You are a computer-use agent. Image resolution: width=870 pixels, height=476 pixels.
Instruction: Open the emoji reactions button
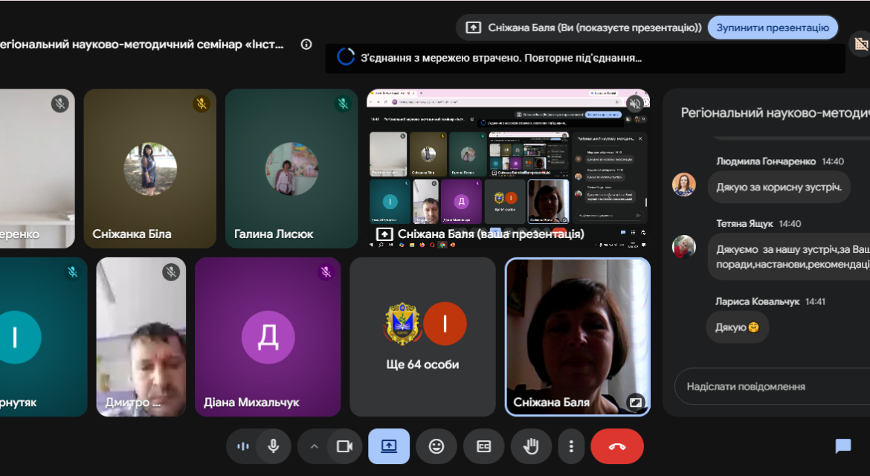click(436, 446)
